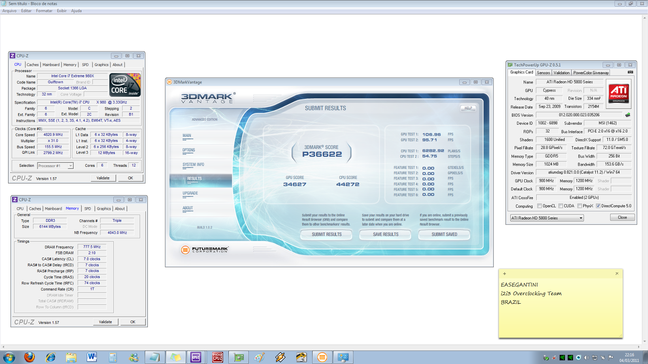Open Windows Explorer folder icon in taskbar
This screenshot has width=648, height=364.
(71, 357)
